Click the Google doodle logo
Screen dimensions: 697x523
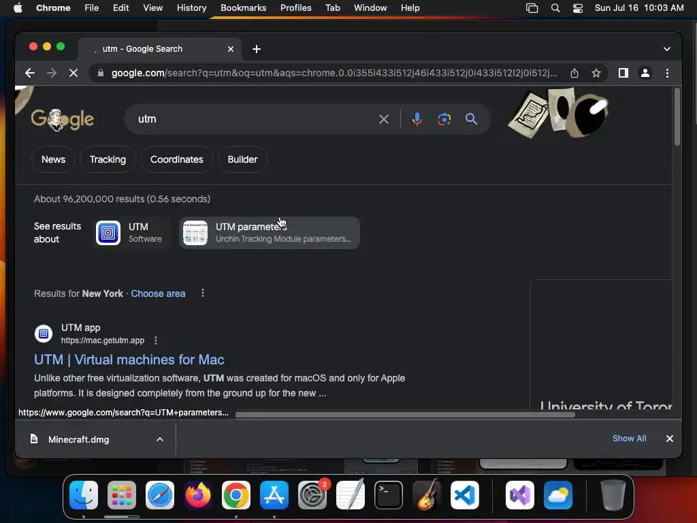coord(62,119)
